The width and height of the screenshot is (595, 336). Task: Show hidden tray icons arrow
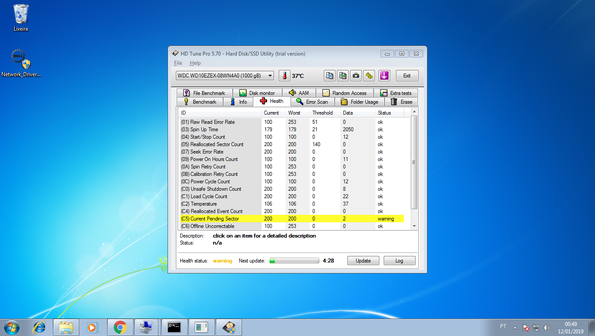tap(515, 327)
